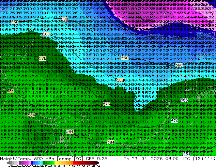The image size is (216, 167).
Task: Click the "576" contour label with light-blue background
Action: [x=174, y=121]
